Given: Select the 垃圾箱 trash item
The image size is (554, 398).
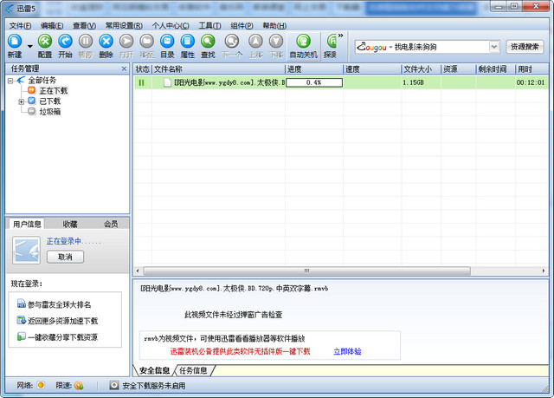Looking at the screenshot, I should (50, 112).
